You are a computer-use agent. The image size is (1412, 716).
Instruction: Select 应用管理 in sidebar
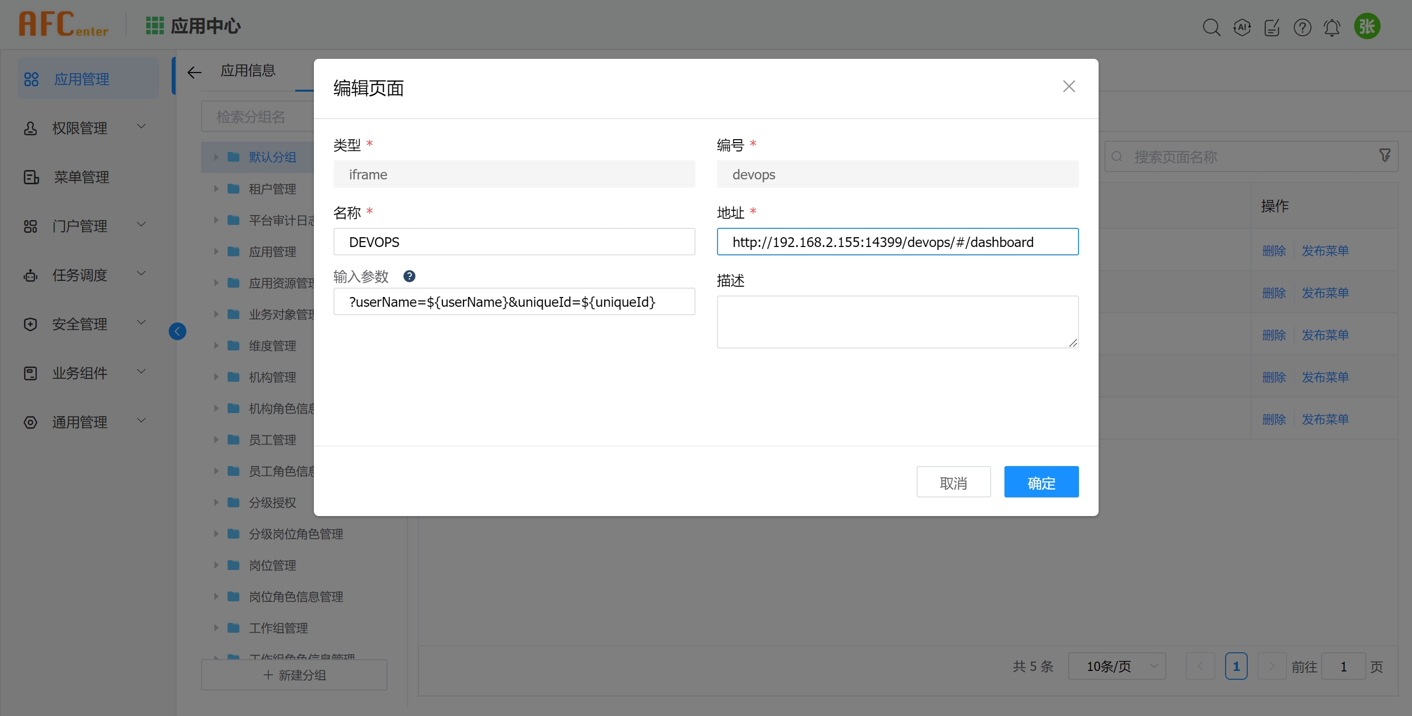88,78
